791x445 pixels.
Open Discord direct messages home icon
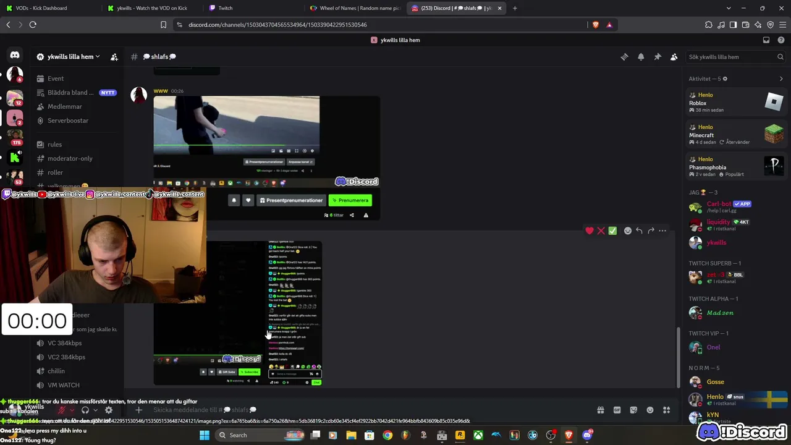click(15, 55)
